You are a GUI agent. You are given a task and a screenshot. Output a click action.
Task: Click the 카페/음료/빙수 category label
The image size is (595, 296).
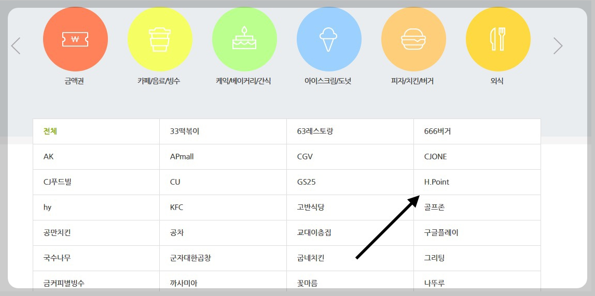click(159, 81)
